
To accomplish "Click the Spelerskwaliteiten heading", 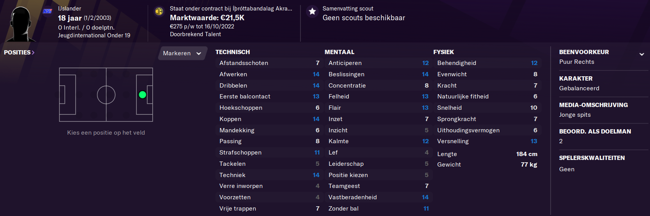I will click(592, 158).
